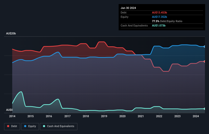The height and width of the screenshot is (134, 209).
Task: Click the 2024 x-axis label
Action: 196,116
